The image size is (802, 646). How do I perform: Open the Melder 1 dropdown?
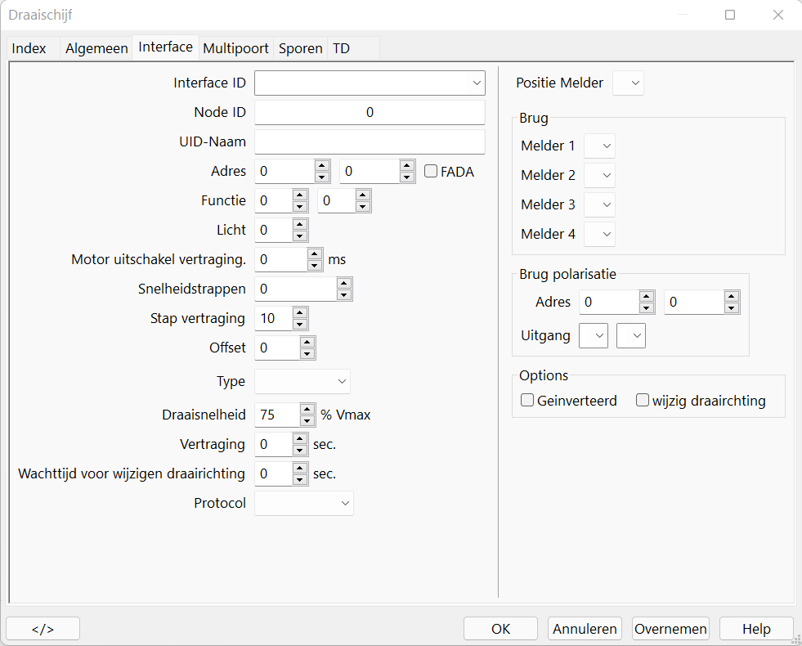605,146
